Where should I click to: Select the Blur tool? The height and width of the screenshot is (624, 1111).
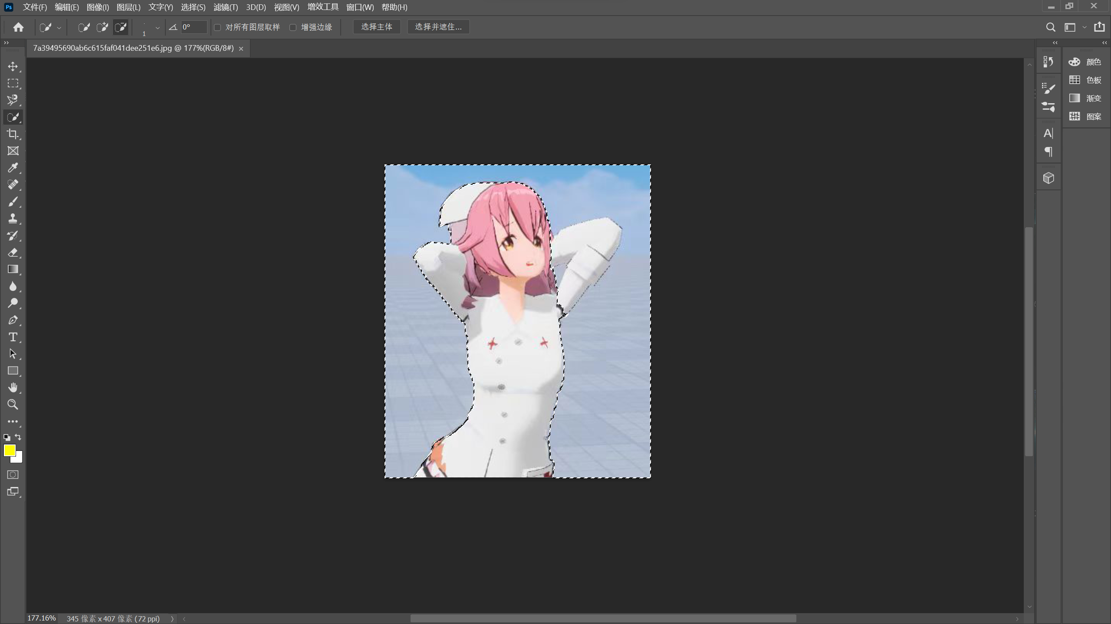(x=13, y=286)
